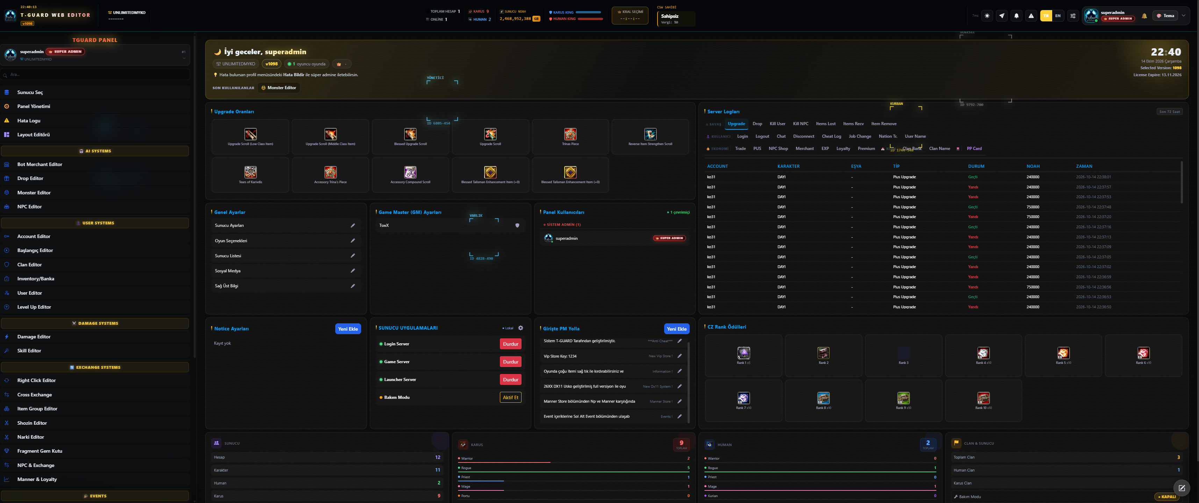The image size is (1199, 503).
Task: Click pencil icon for Oyun Seçenekleri
Action: [353, 240]
